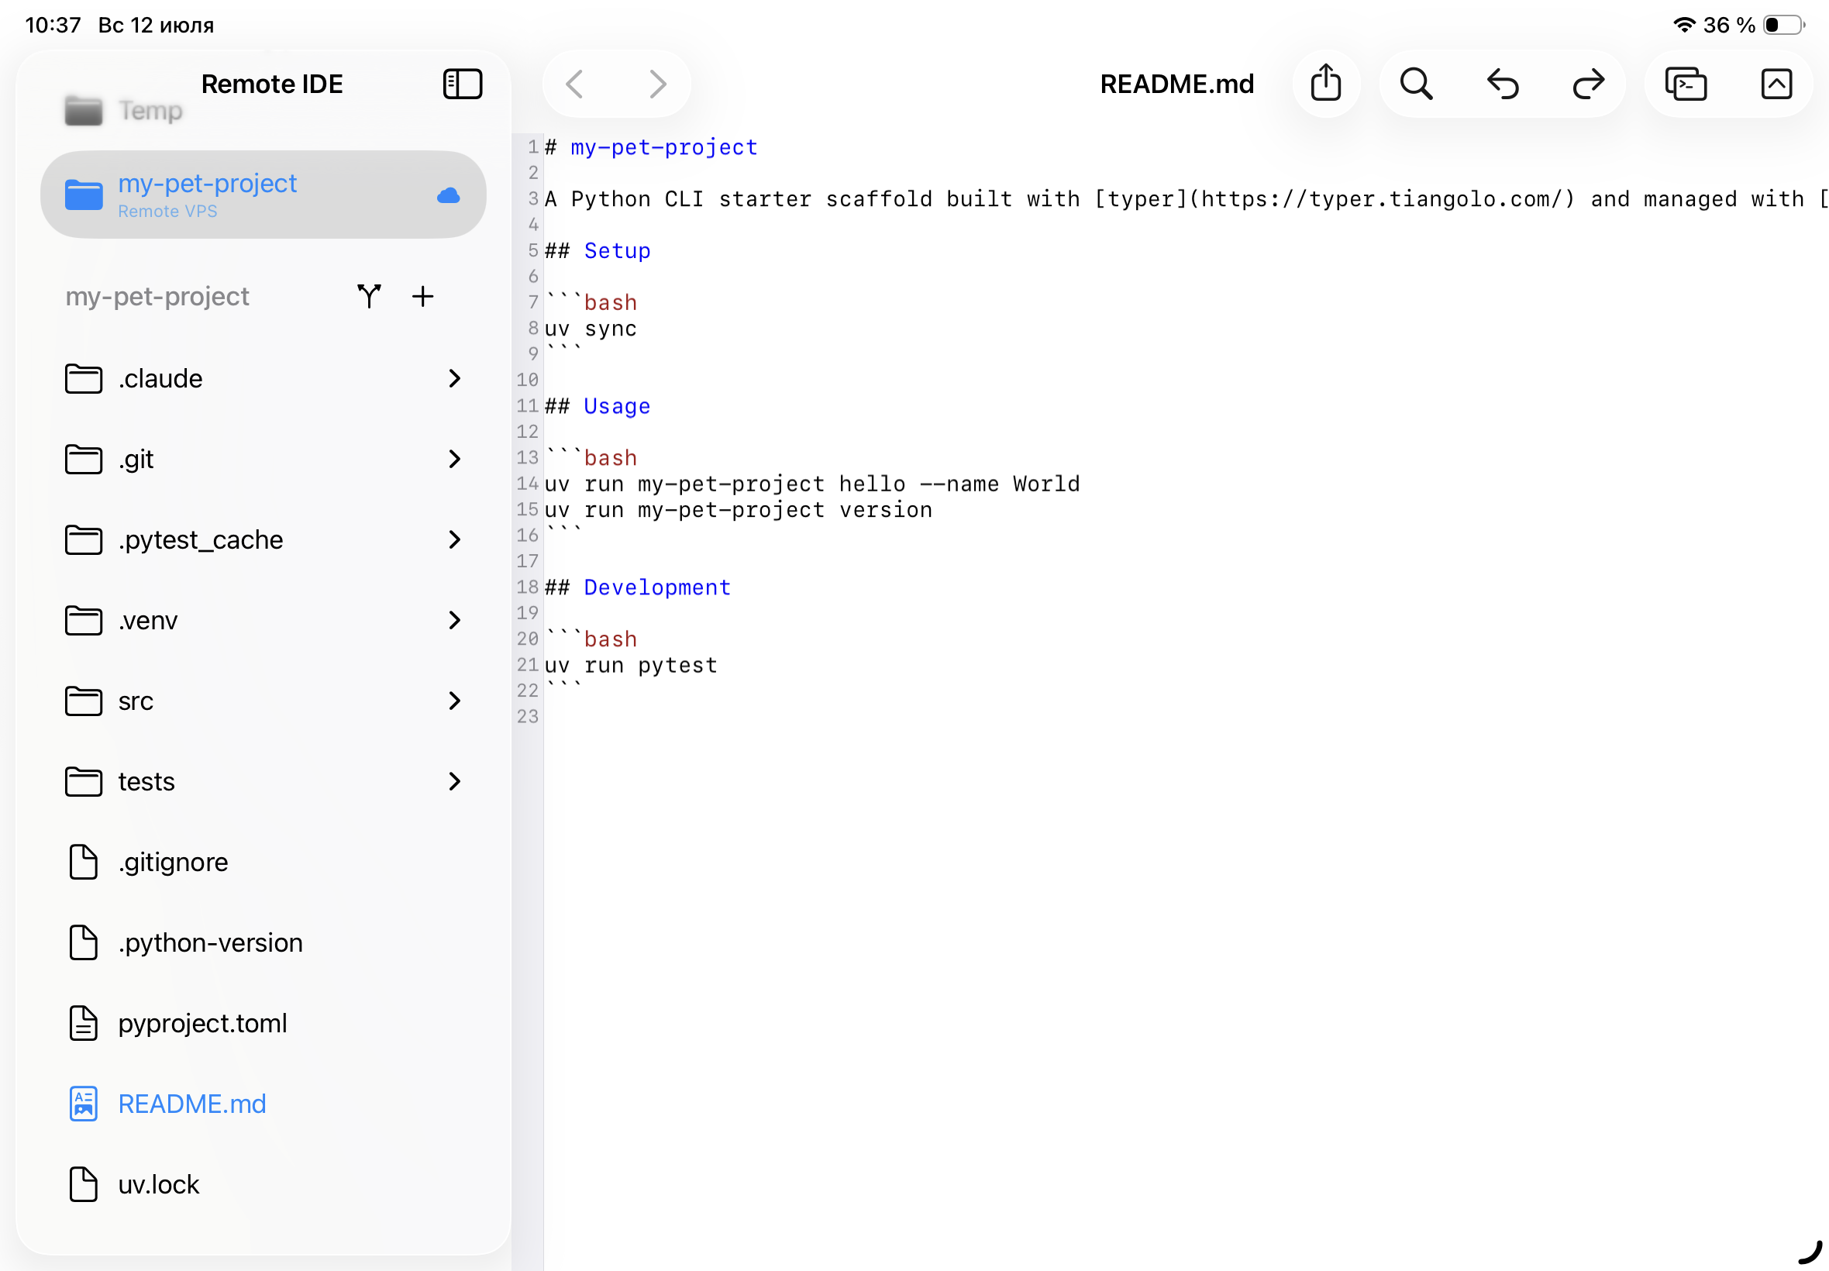Click the collapse-up panel icon
Viewport: 1829px width, 1271px height.
[x=1776, y=84]
